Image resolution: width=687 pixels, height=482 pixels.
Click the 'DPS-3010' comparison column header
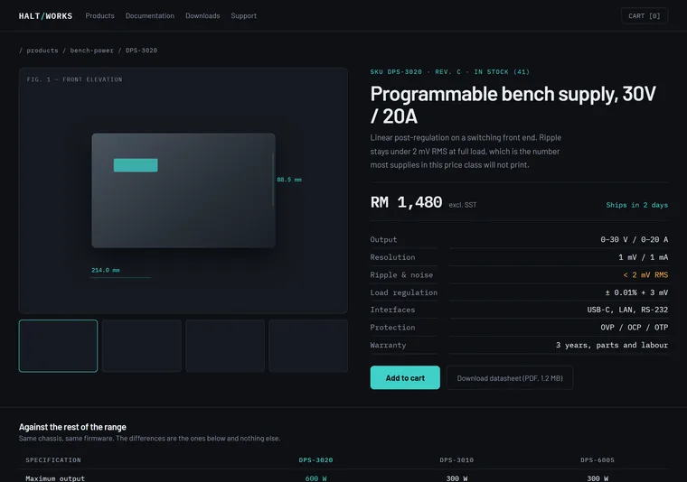point(456,460)
